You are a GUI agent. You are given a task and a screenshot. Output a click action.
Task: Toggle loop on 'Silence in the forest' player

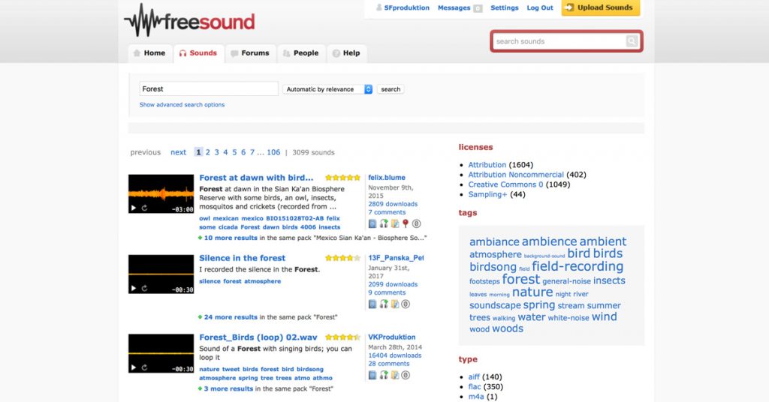pyautogui.click(x=145, y=289)
